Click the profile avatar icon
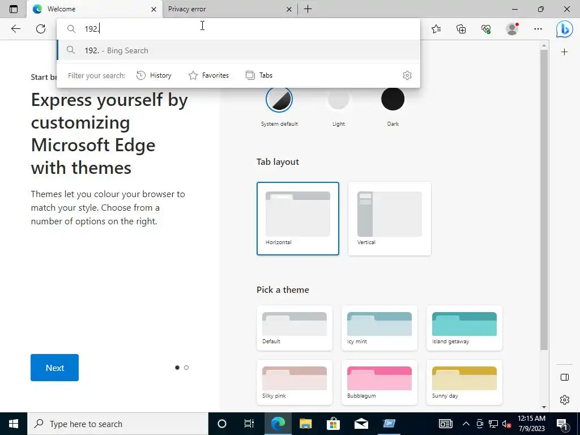 click(512, 29)
